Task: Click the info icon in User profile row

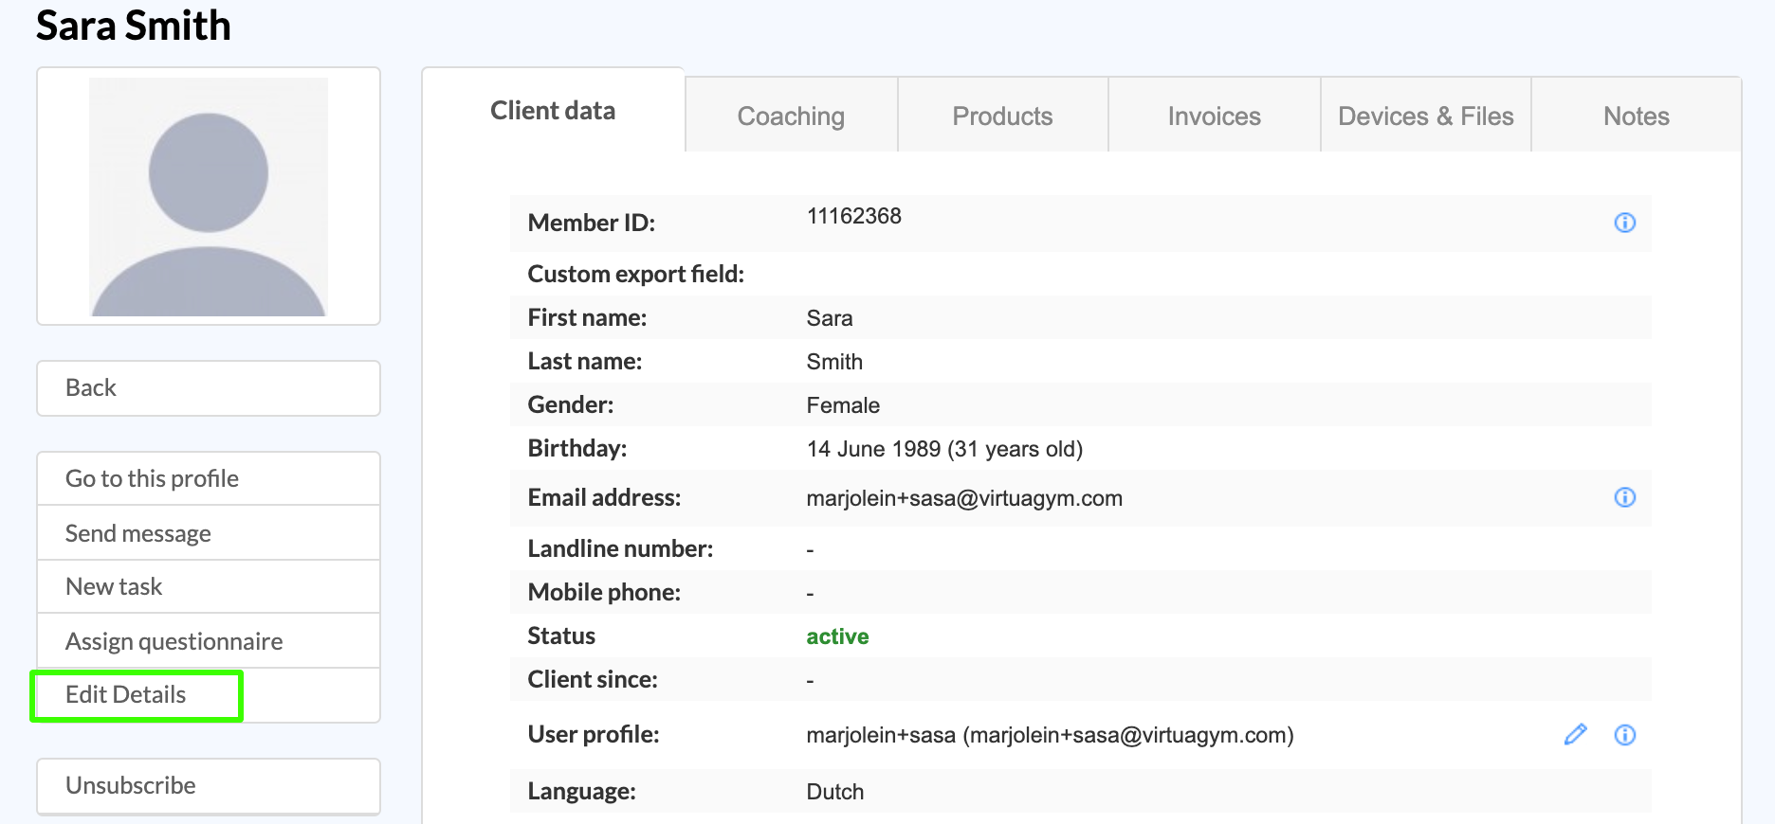Action: pos(1624,735)
